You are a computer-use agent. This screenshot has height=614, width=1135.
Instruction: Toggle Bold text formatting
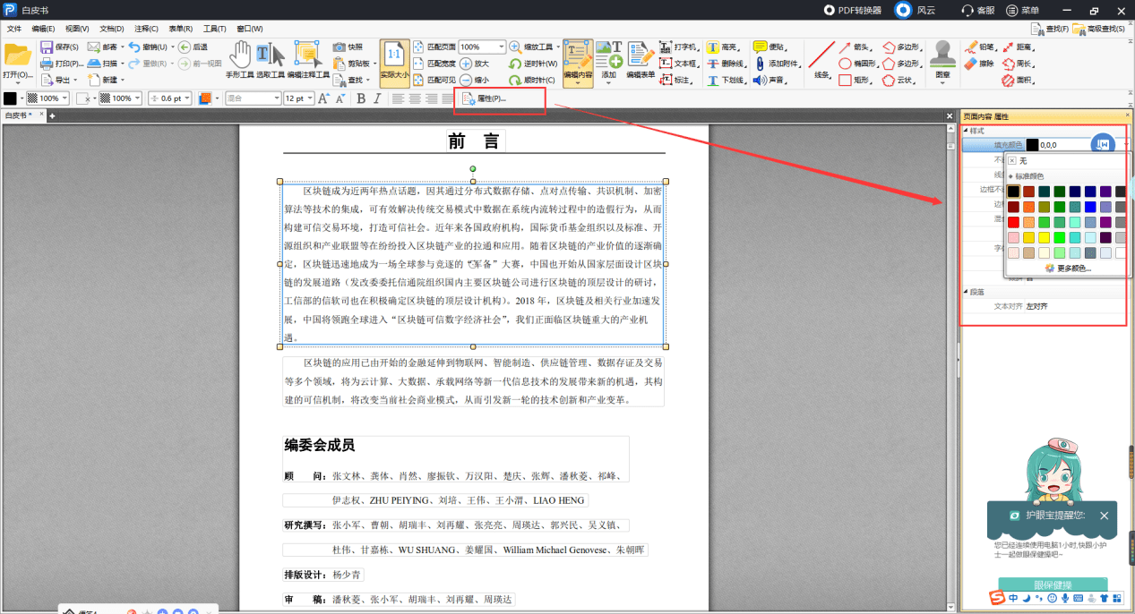[361, 98]
